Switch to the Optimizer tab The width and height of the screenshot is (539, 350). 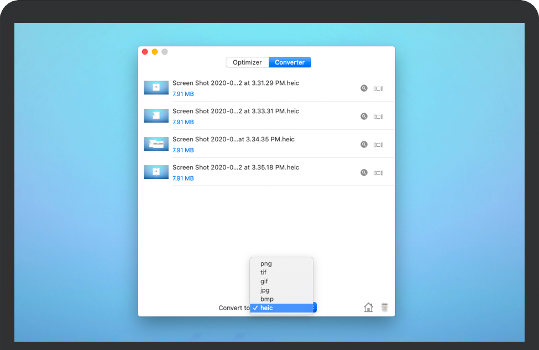(247, 62)
